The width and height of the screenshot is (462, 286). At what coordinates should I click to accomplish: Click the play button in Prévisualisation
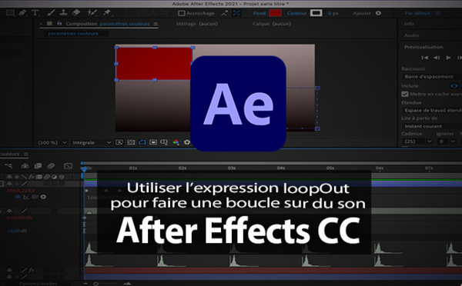[448, 58]
